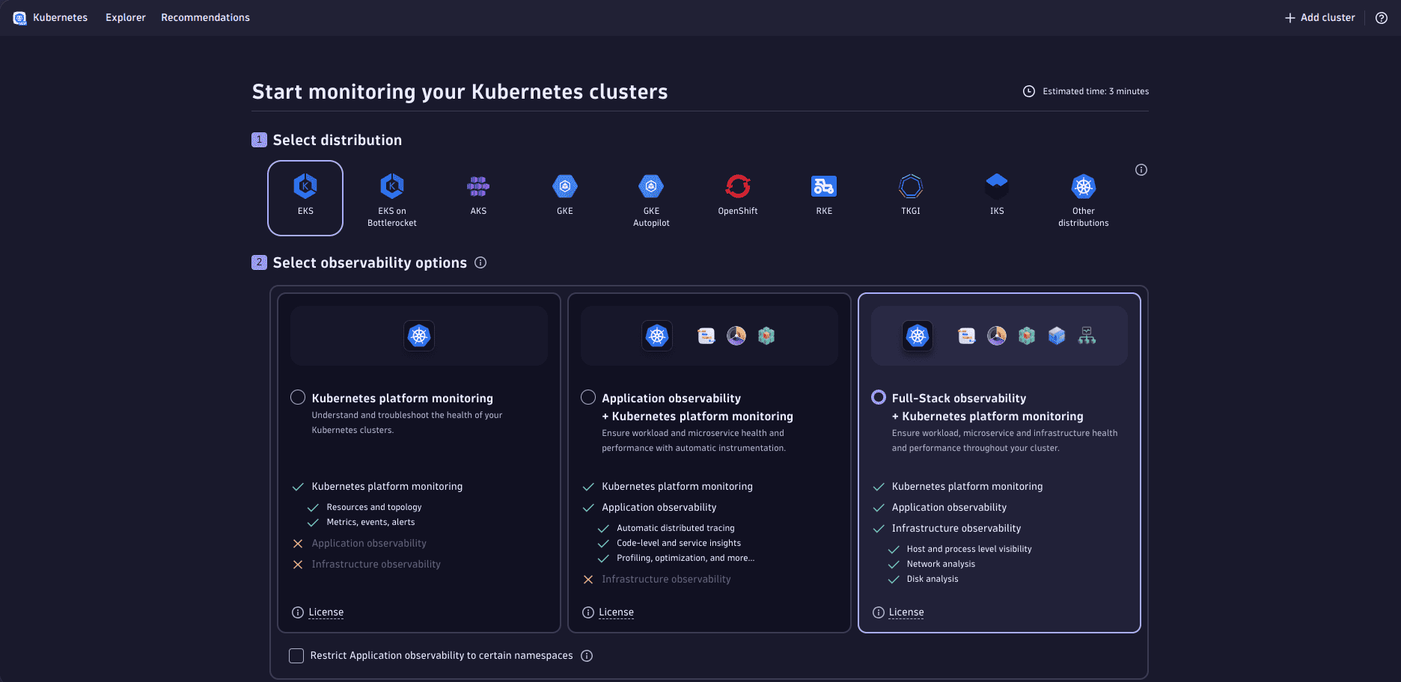Click 'Network analysis' feature text
Screen dimensions: 1401x682
941,564
